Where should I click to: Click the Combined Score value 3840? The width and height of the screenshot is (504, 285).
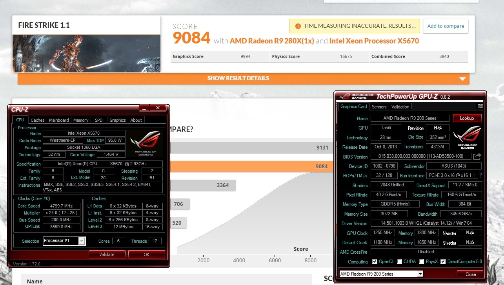[444, 56]
